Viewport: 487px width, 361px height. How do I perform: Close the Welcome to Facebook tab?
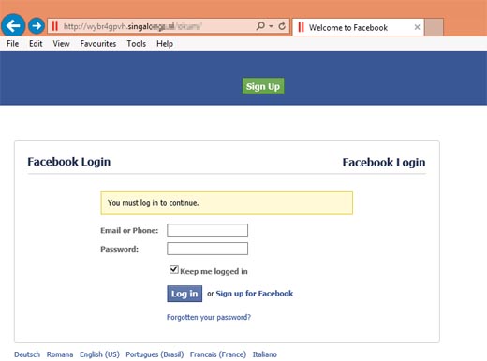(x=417, y=27)
